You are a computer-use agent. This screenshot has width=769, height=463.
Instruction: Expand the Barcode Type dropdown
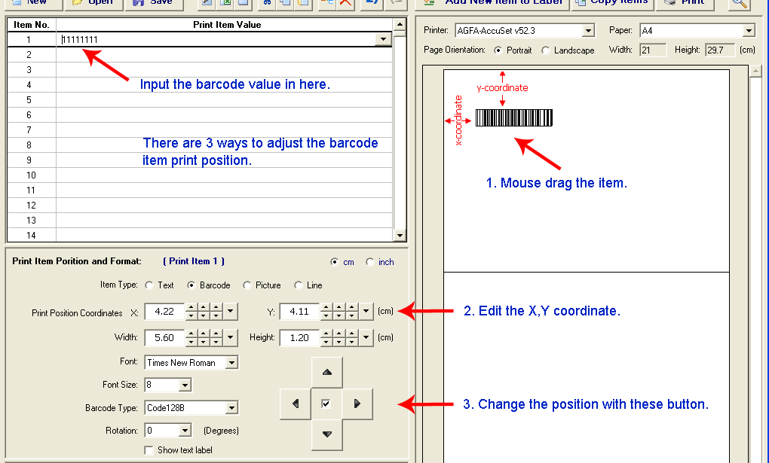tap(231, 408)
